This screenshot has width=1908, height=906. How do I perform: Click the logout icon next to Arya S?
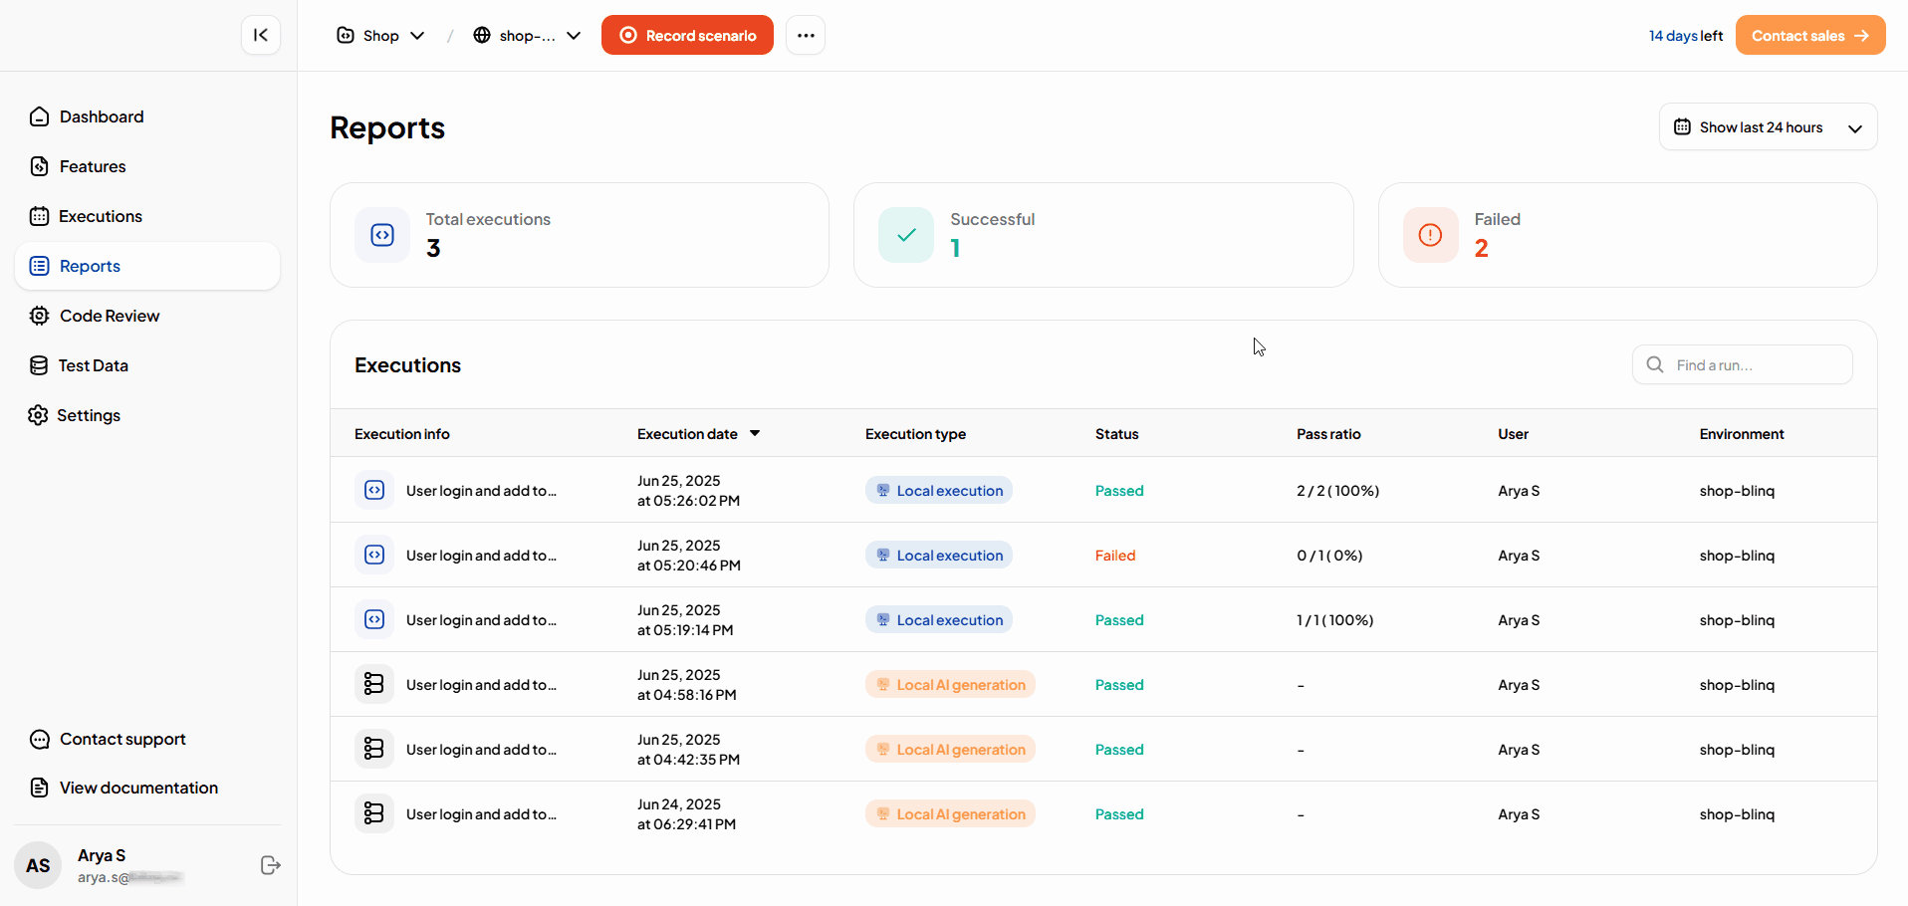270,865
